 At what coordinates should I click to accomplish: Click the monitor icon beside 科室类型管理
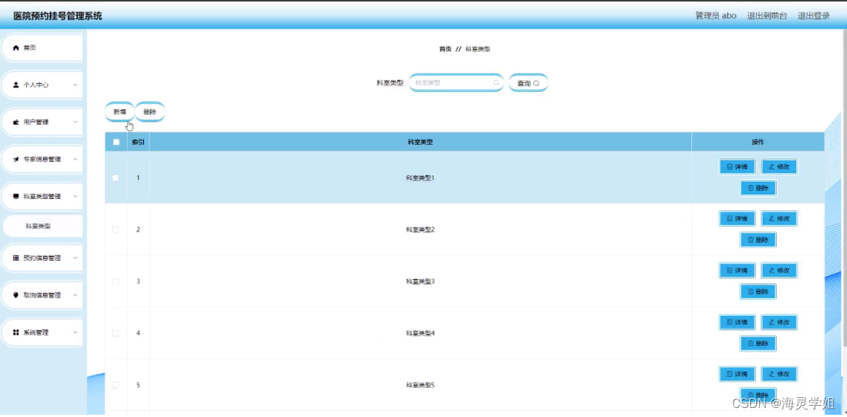tap(16, 197)
